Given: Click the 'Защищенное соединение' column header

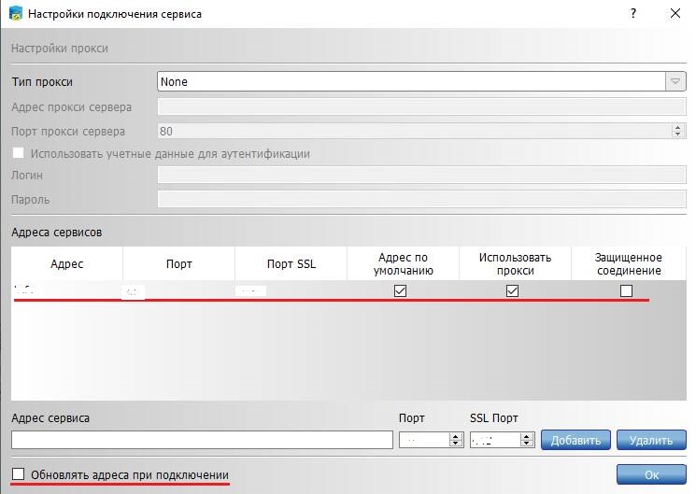Looking at the screenshot, I should click(628, 264).
